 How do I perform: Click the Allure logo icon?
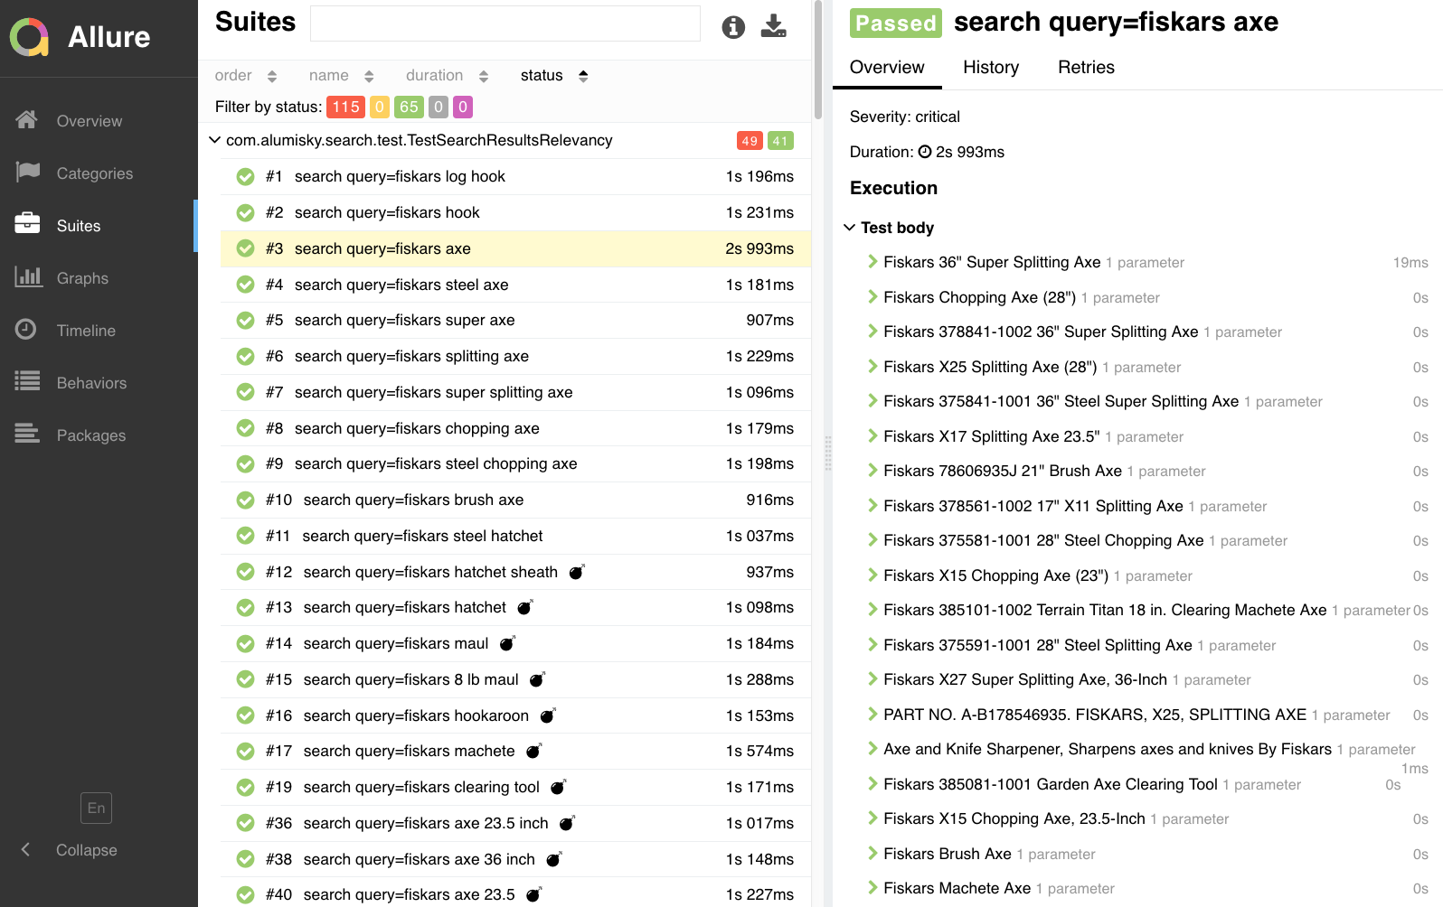29,37
